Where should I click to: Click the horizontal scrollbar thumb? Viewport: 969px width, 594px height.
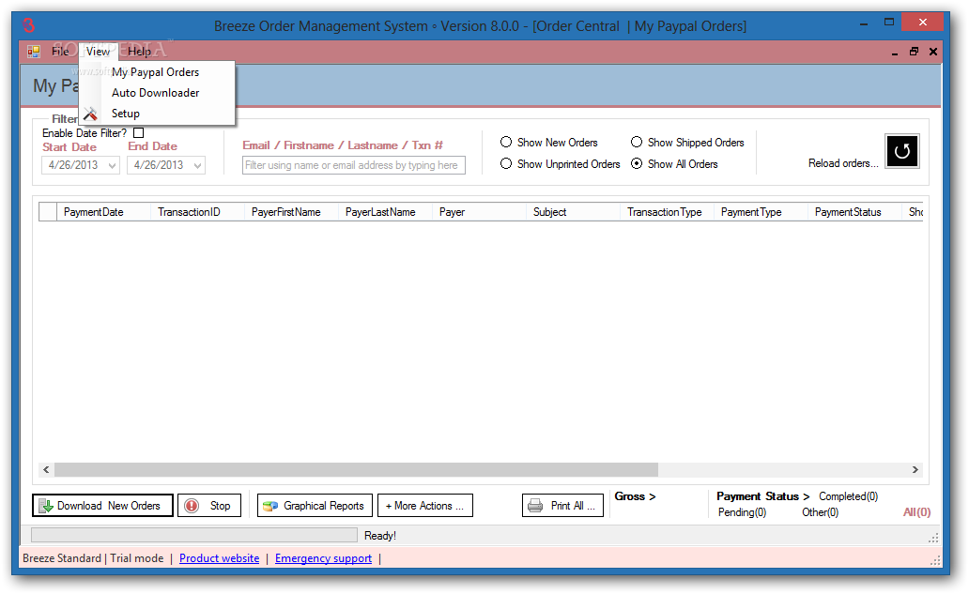coord(356,470)
